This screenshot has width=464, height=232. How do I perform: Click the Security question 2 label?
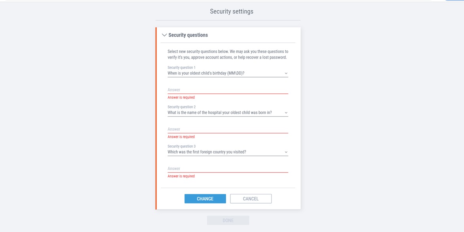coord(181,107)
